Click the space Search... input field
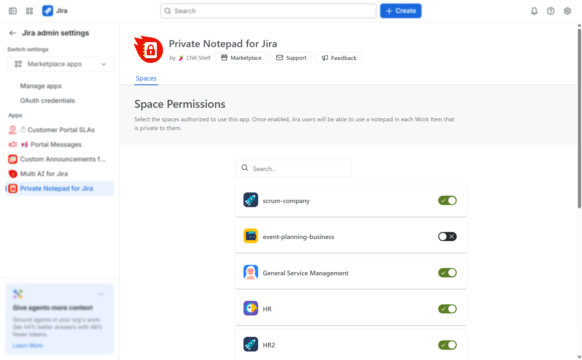Viewport: 582px width, 360px height. click(293, 168)
